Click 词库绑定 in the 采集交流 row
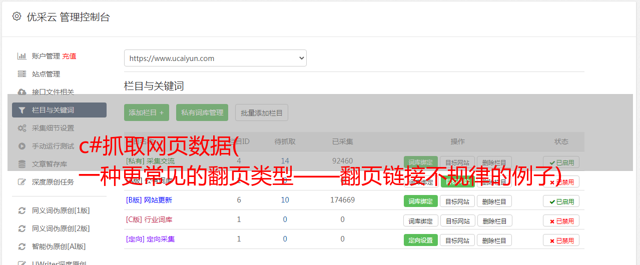 coord(421,162)
